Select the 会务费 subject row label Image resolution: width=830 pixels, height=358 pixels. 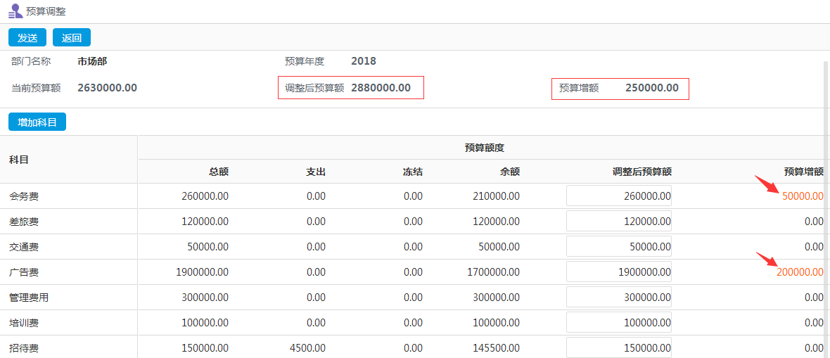[x=24, y=196]
